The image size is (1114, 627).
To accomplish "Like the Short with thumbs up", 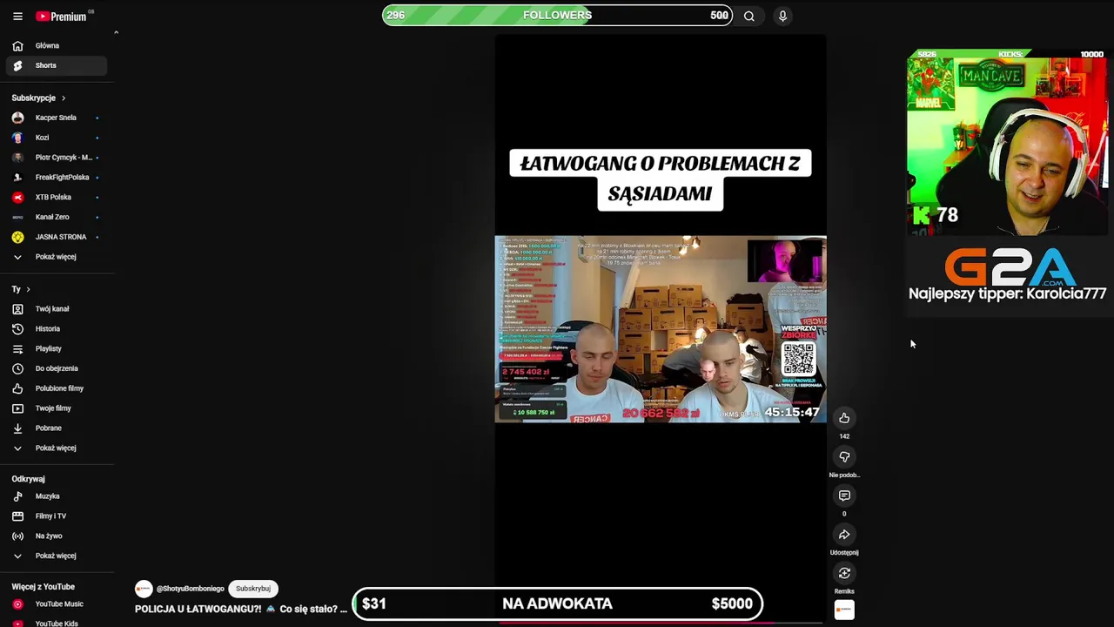I will [x=844, y=419].
